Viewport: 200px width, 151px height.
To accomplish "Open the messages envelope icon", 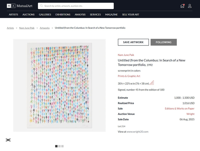I will (182, 6).
